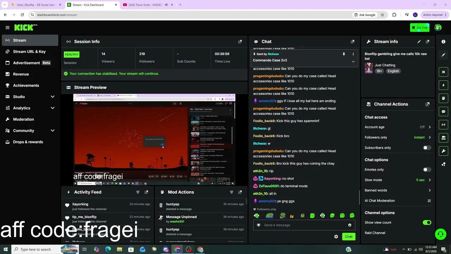
Task: Open Moderation in the sidebar
Action: 30,119
